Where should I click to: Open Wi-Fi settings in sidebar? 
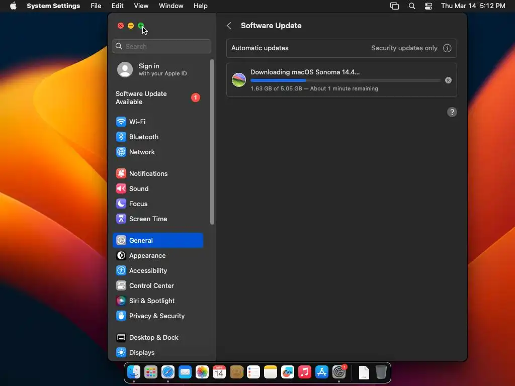point(157,122)
